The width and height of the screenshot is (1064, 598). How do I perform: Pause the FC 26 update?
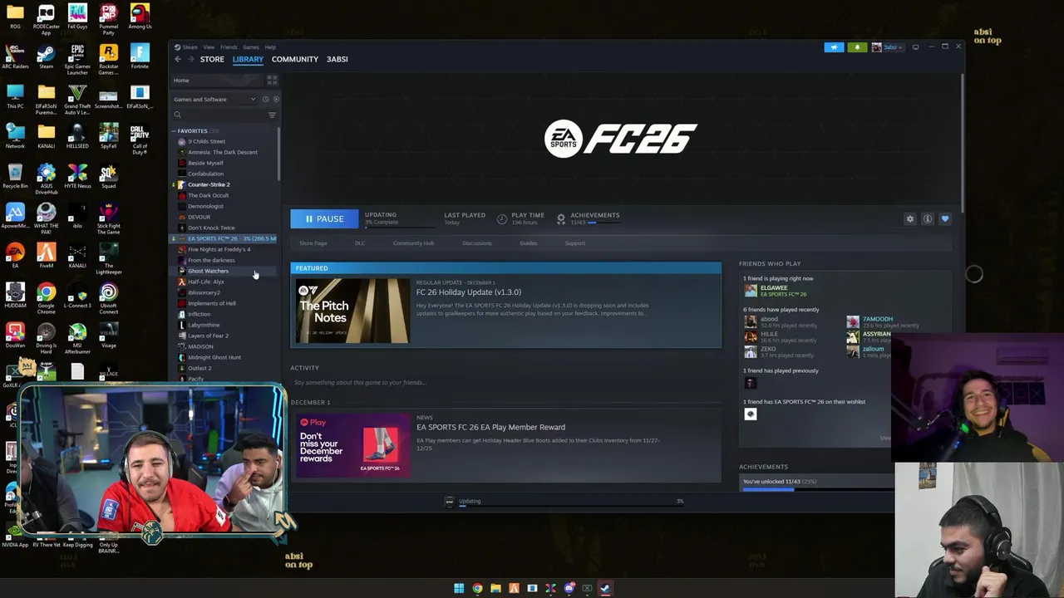click(x=324, y=219)
